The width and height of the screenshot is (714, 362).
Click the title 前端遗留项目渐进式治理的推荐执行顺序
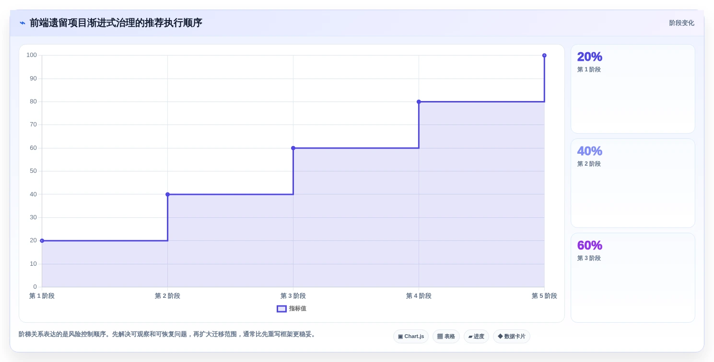[116, 23]
